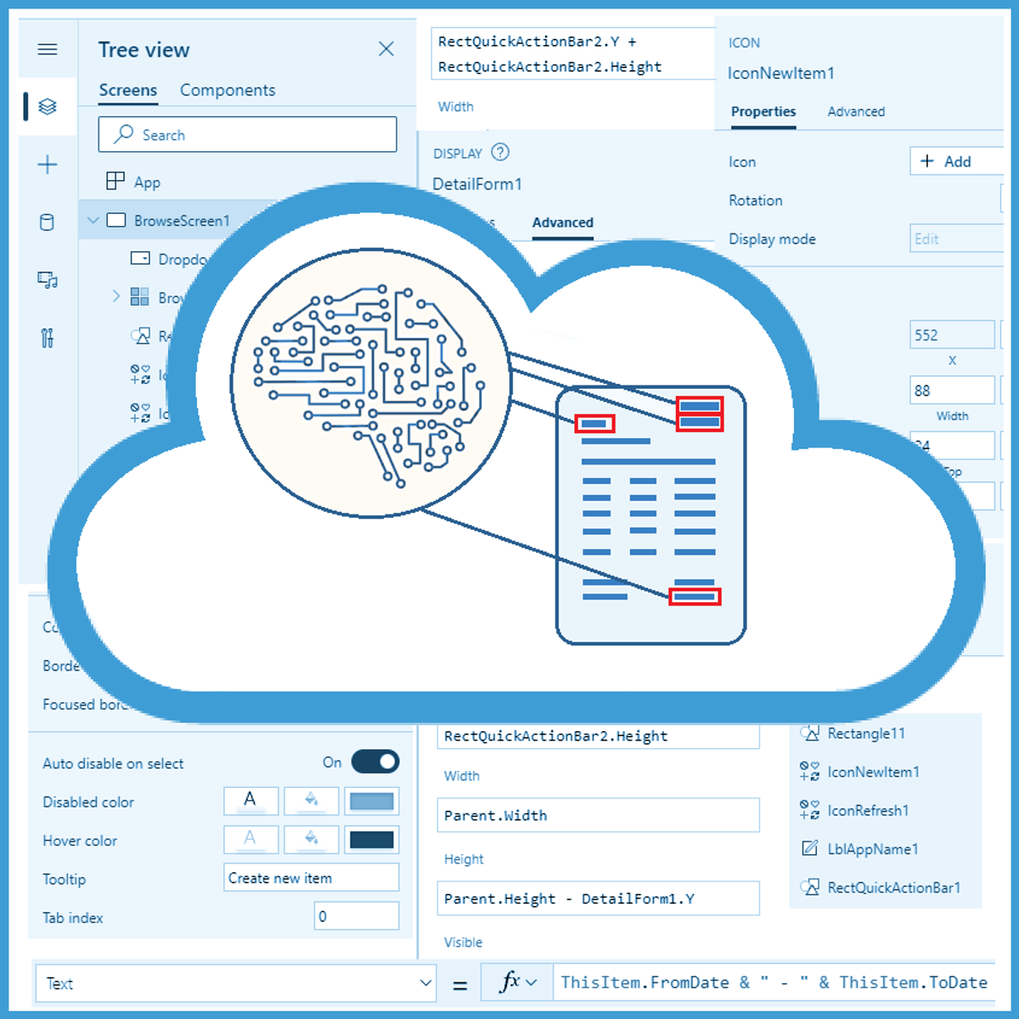This screenshot has height=1019, width=1019.
Task: Switch to the Components tab
Action: tap(227, 90)
